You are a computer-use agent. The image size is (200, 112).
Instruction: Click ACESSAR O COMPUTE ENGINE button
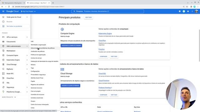pyautogui.click(x=71, y=45)
